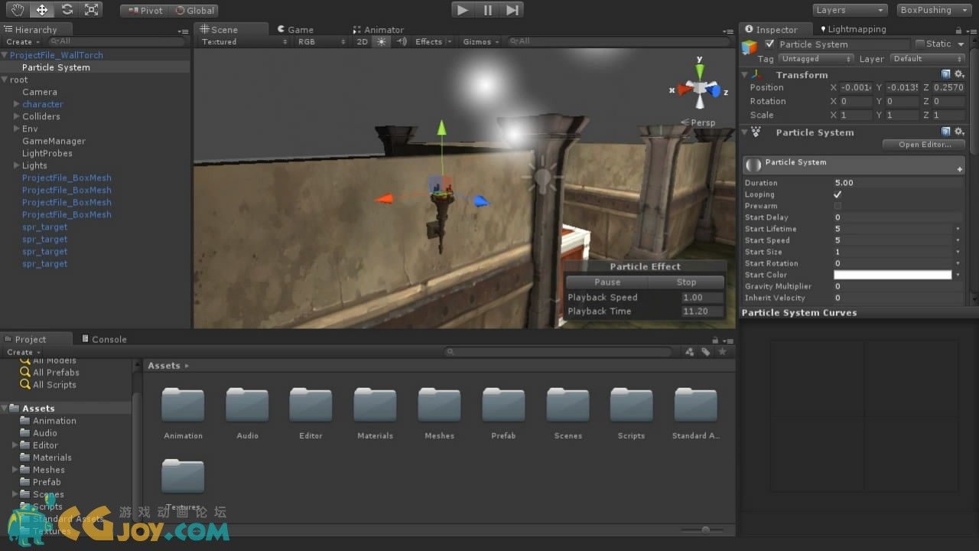The height and width of the screenshot is (551, 979).
Task: Open the Meshes folder thumbnail
Action: [x=439, y=405]
